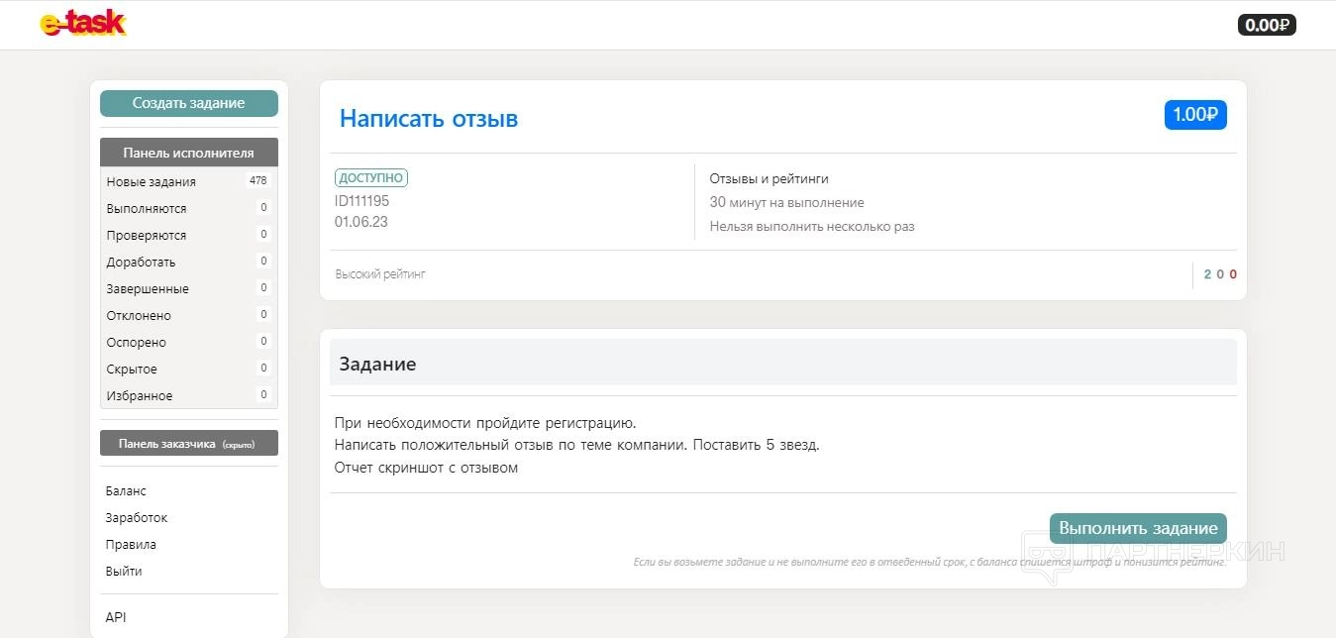1336x638 pixels.
Task: Go to Доработать tasks
Action: click(141, 263)
